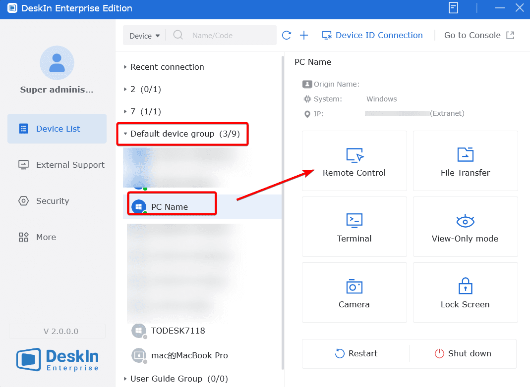The width and height of the screenshot is (530, 387).
Task: Open File Transfer for the PC
Action: pyautogui.click(x=466, y=161)
